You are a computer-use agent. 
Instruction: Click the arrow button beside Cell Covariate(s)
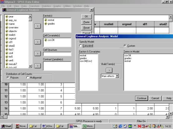[x=37, y=42]
